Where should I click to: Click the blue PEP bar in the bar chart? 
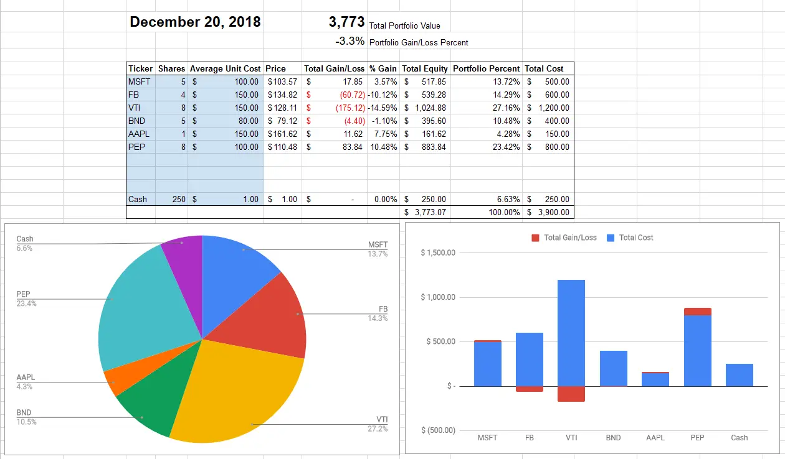(x=698, y=351)
